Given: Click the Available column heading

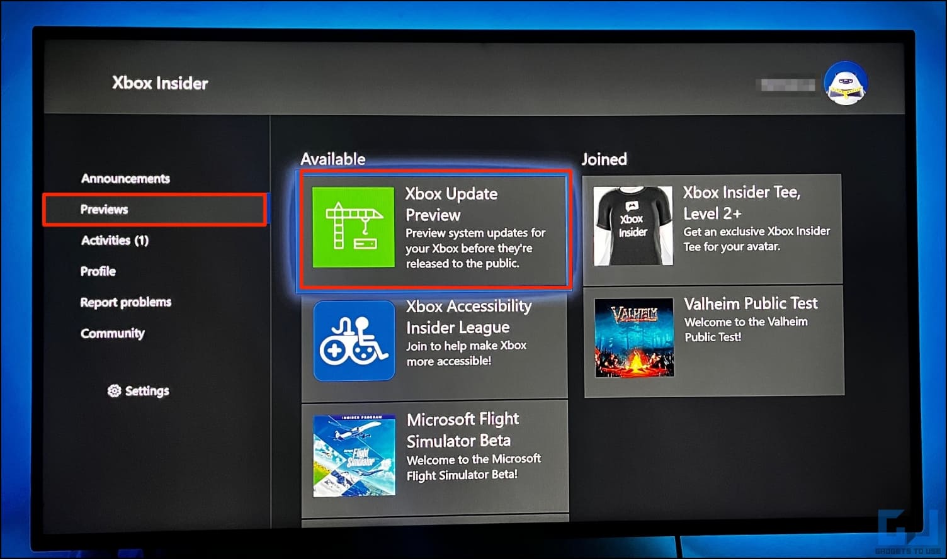Looking at the screenshot, I should [x=333, y=159].
